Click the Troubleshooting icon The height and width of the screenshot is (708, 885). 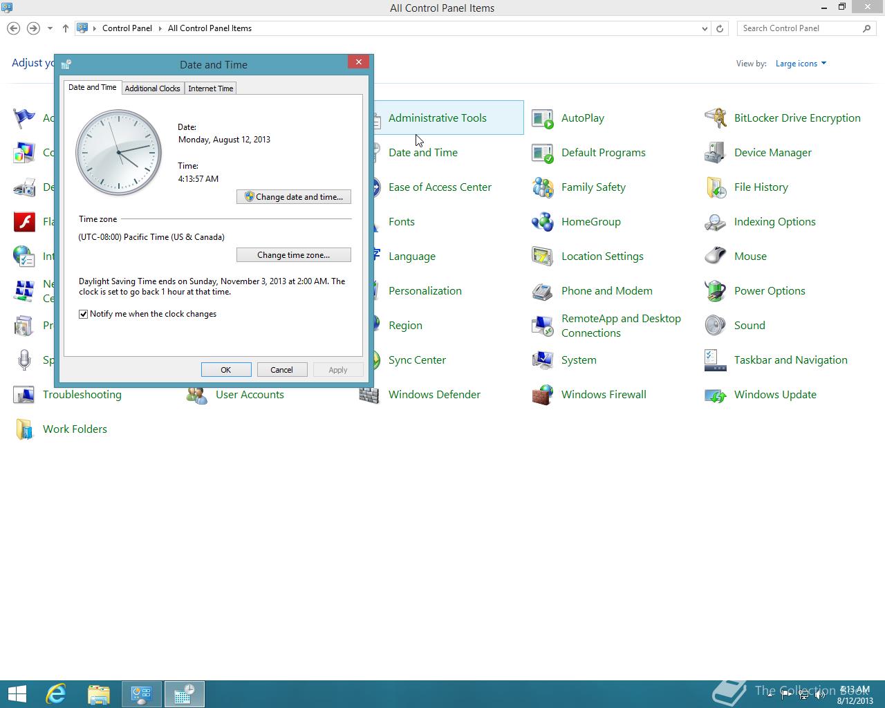pyautogui.click(x=24, y=395)
